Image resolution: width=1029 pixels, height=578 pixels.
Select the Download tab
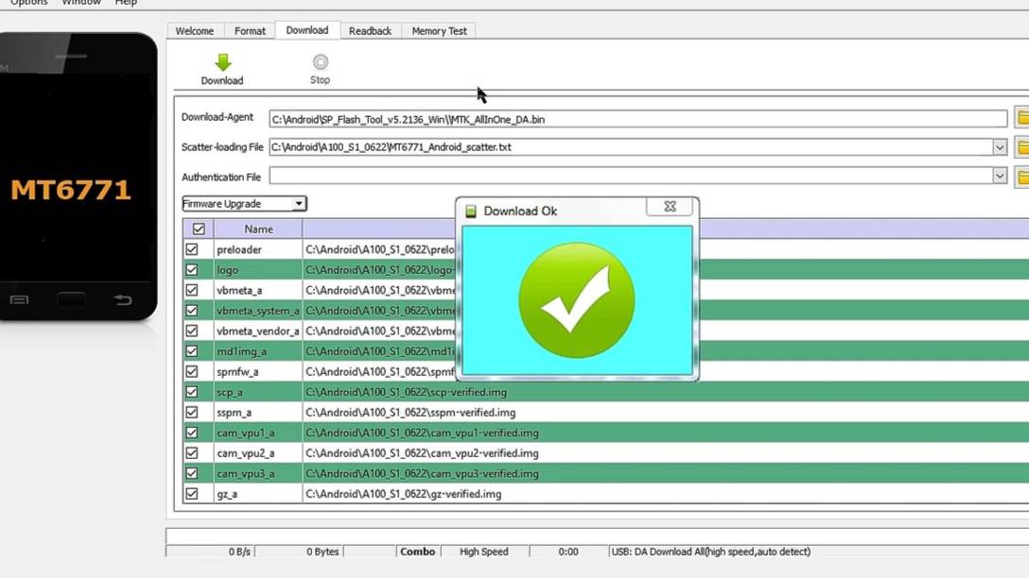[x=307, y=30]
